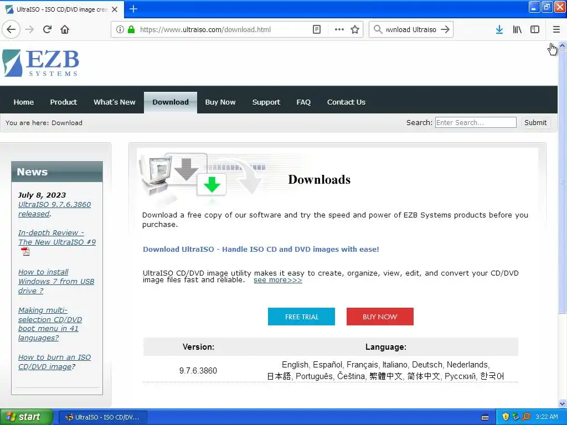Show site information icon in address bar
Image resolution: width=567 pixels, height=425 pixels.
click(120, 29)
